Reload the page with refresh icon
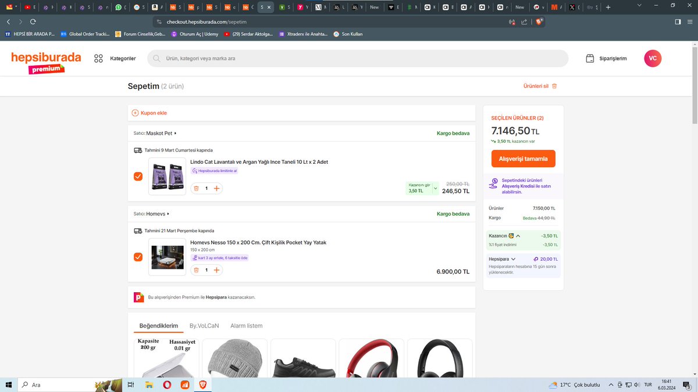This screenshot has width=698, height=392. click(x=33, y=21)
